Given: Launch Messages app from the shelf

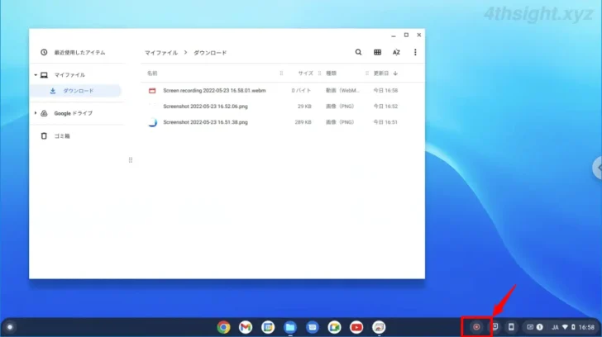Looking at the screenshot, I should click(x=312, y=327).
